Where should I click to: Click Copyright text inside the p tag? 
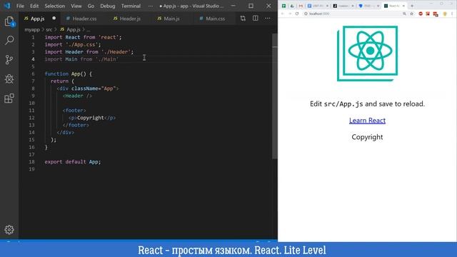pos(91,118)
